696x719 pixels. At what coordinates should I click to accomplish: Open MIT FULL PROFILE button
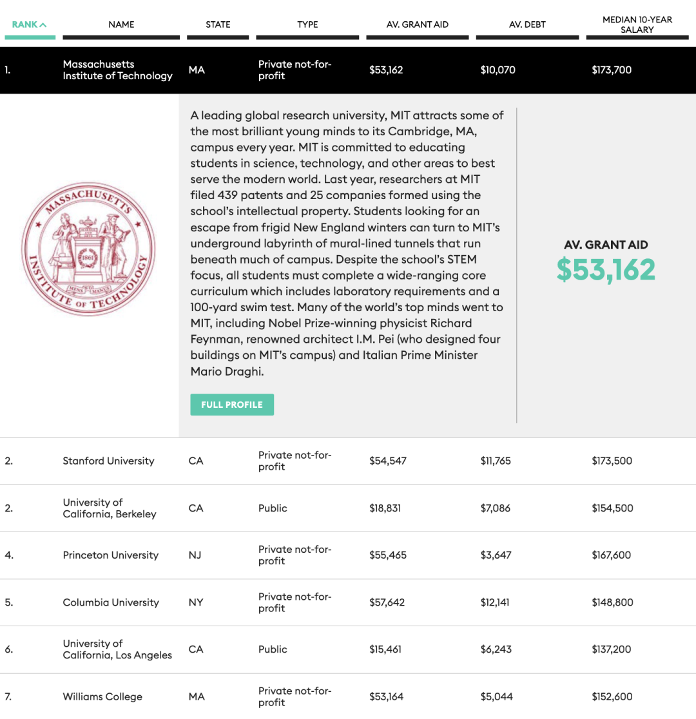(x=232, y=405)
